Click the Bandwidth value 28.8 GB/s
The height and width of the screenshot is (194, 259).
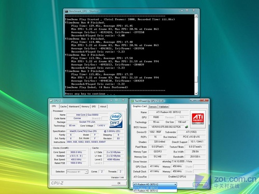(x=195, y=157)
